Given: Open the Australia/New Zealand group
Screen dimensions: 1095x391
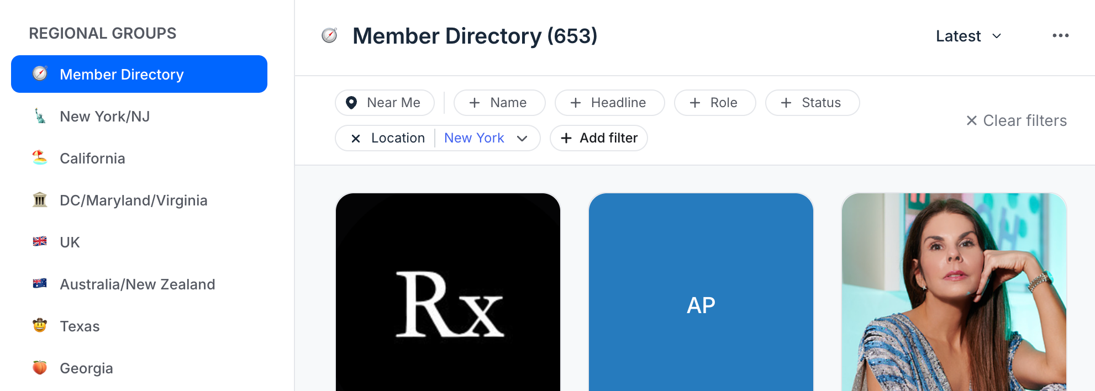Looking at the screenshot, I should [139, 284].
